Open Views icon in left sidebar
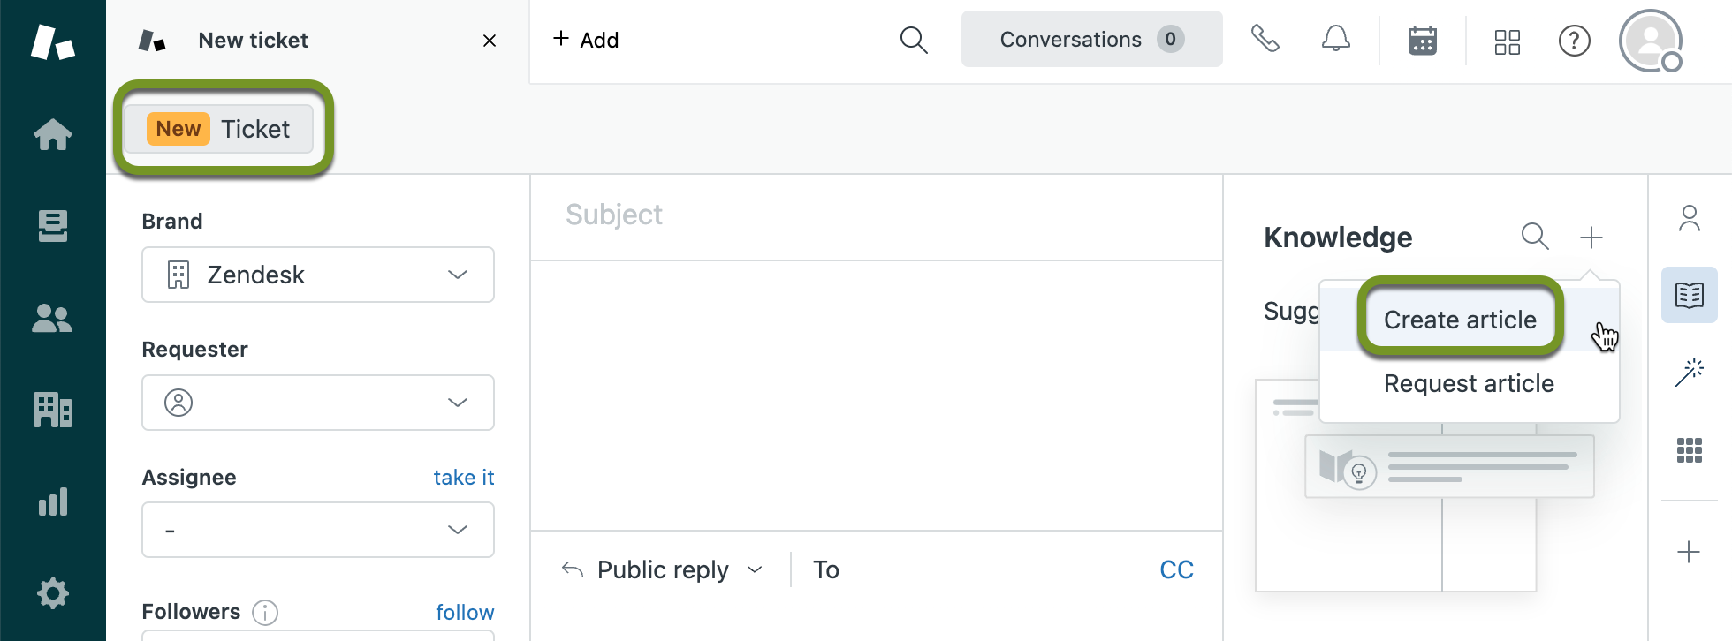Image resolution: width=1732 pixels, height=641 pixels. (x=53, y=226)
